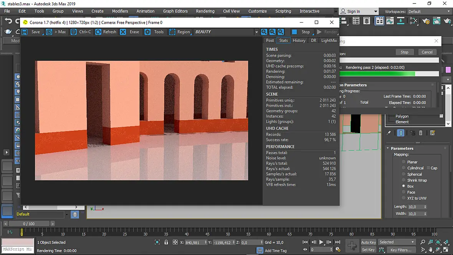Click Play animation button
The width and height of the screenshot is (453, 255).
(x=321, y=242)
